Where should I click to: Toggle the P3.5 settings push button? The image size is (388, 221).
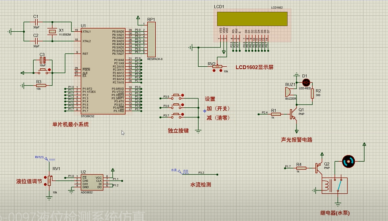coord(177,96)
